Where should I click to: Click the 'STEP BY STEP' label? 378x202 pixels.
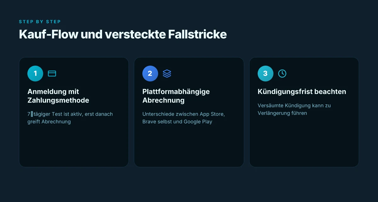tap(40, 22)
